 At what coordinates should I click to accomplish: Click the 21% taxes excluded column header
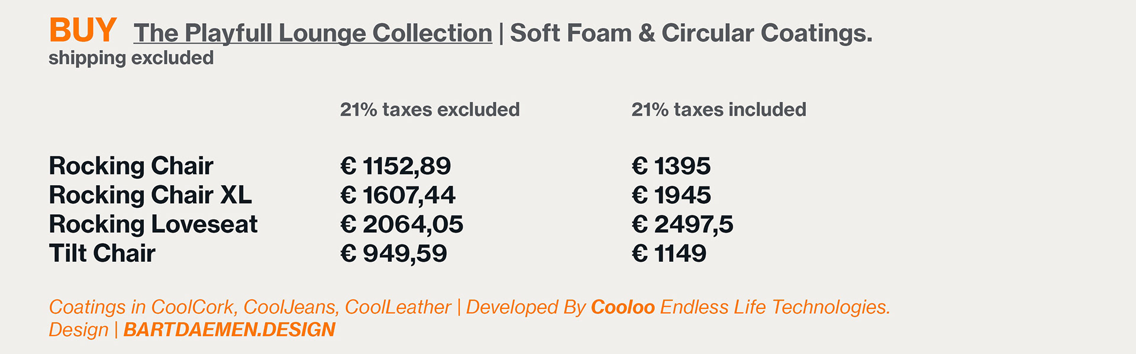point(430,110)
